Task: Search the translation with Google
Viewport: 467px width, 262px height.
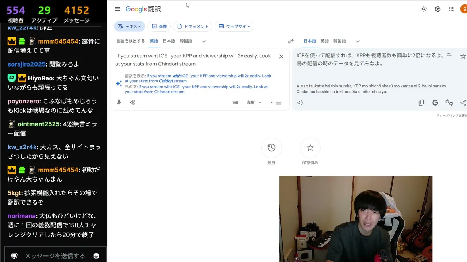Action: coord(435,103)
